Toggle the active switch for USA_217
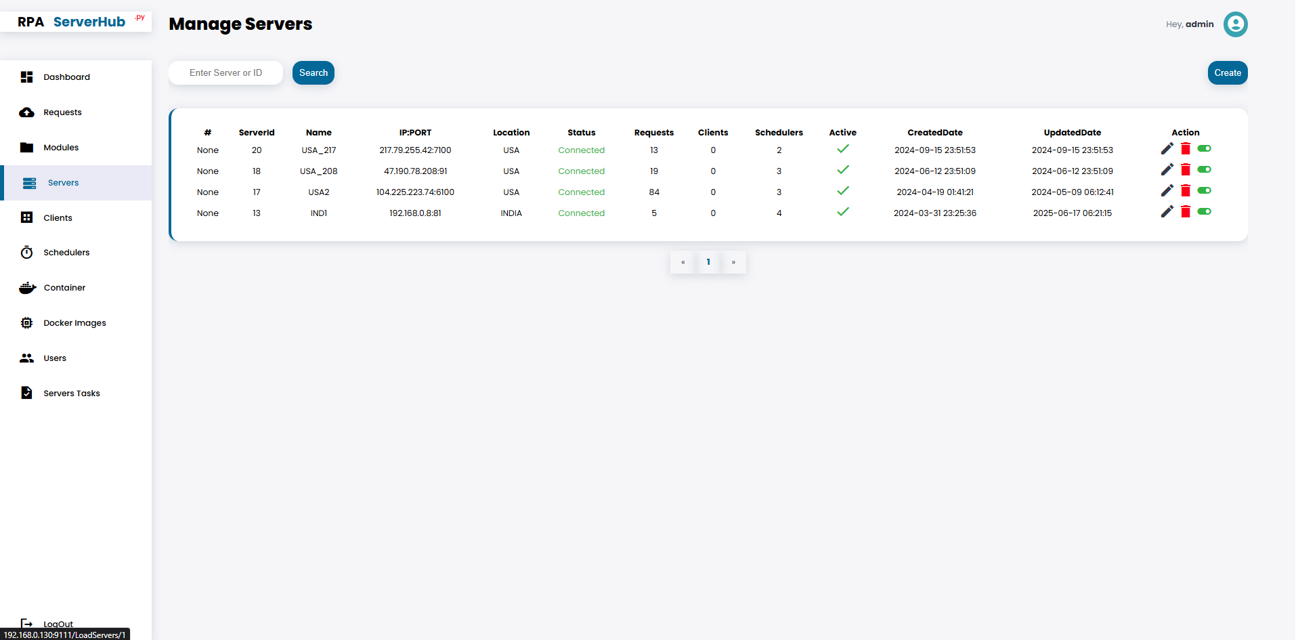 click(1204, 148)
